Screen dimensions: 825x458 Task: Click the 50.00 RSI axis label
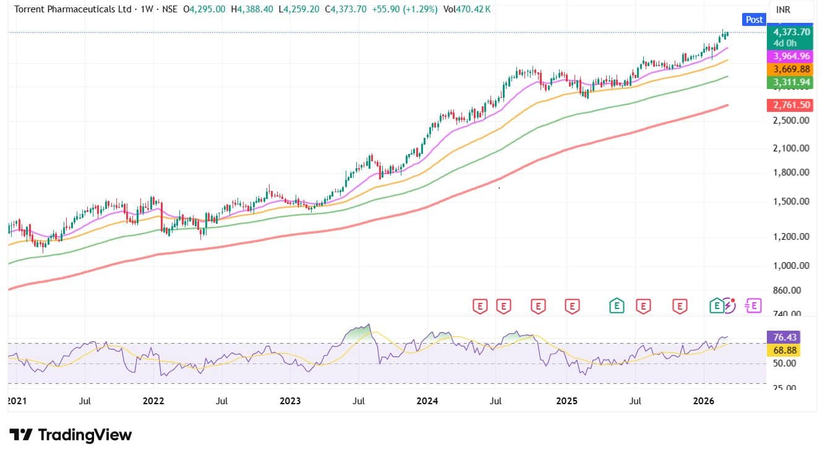pyautogui.click(x=784, y=363)
